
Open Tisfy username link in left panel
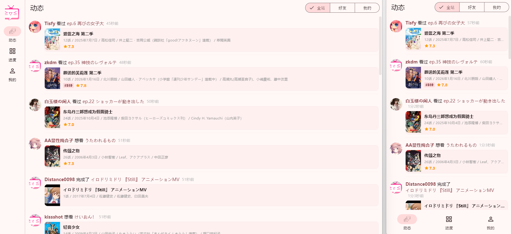pos(50,24)
